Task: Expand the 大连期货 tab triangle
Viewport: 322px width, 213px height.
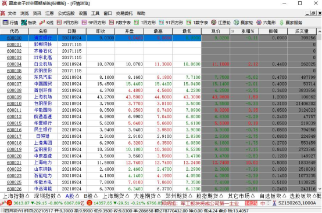Action: coord(159,196)
